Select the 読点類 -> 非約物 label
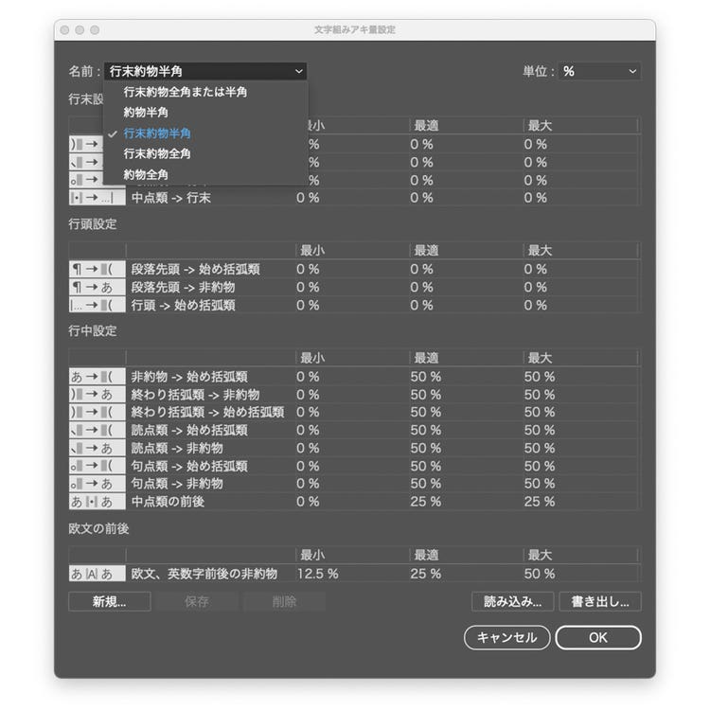The image size is (710, 710). coord(177,448)
